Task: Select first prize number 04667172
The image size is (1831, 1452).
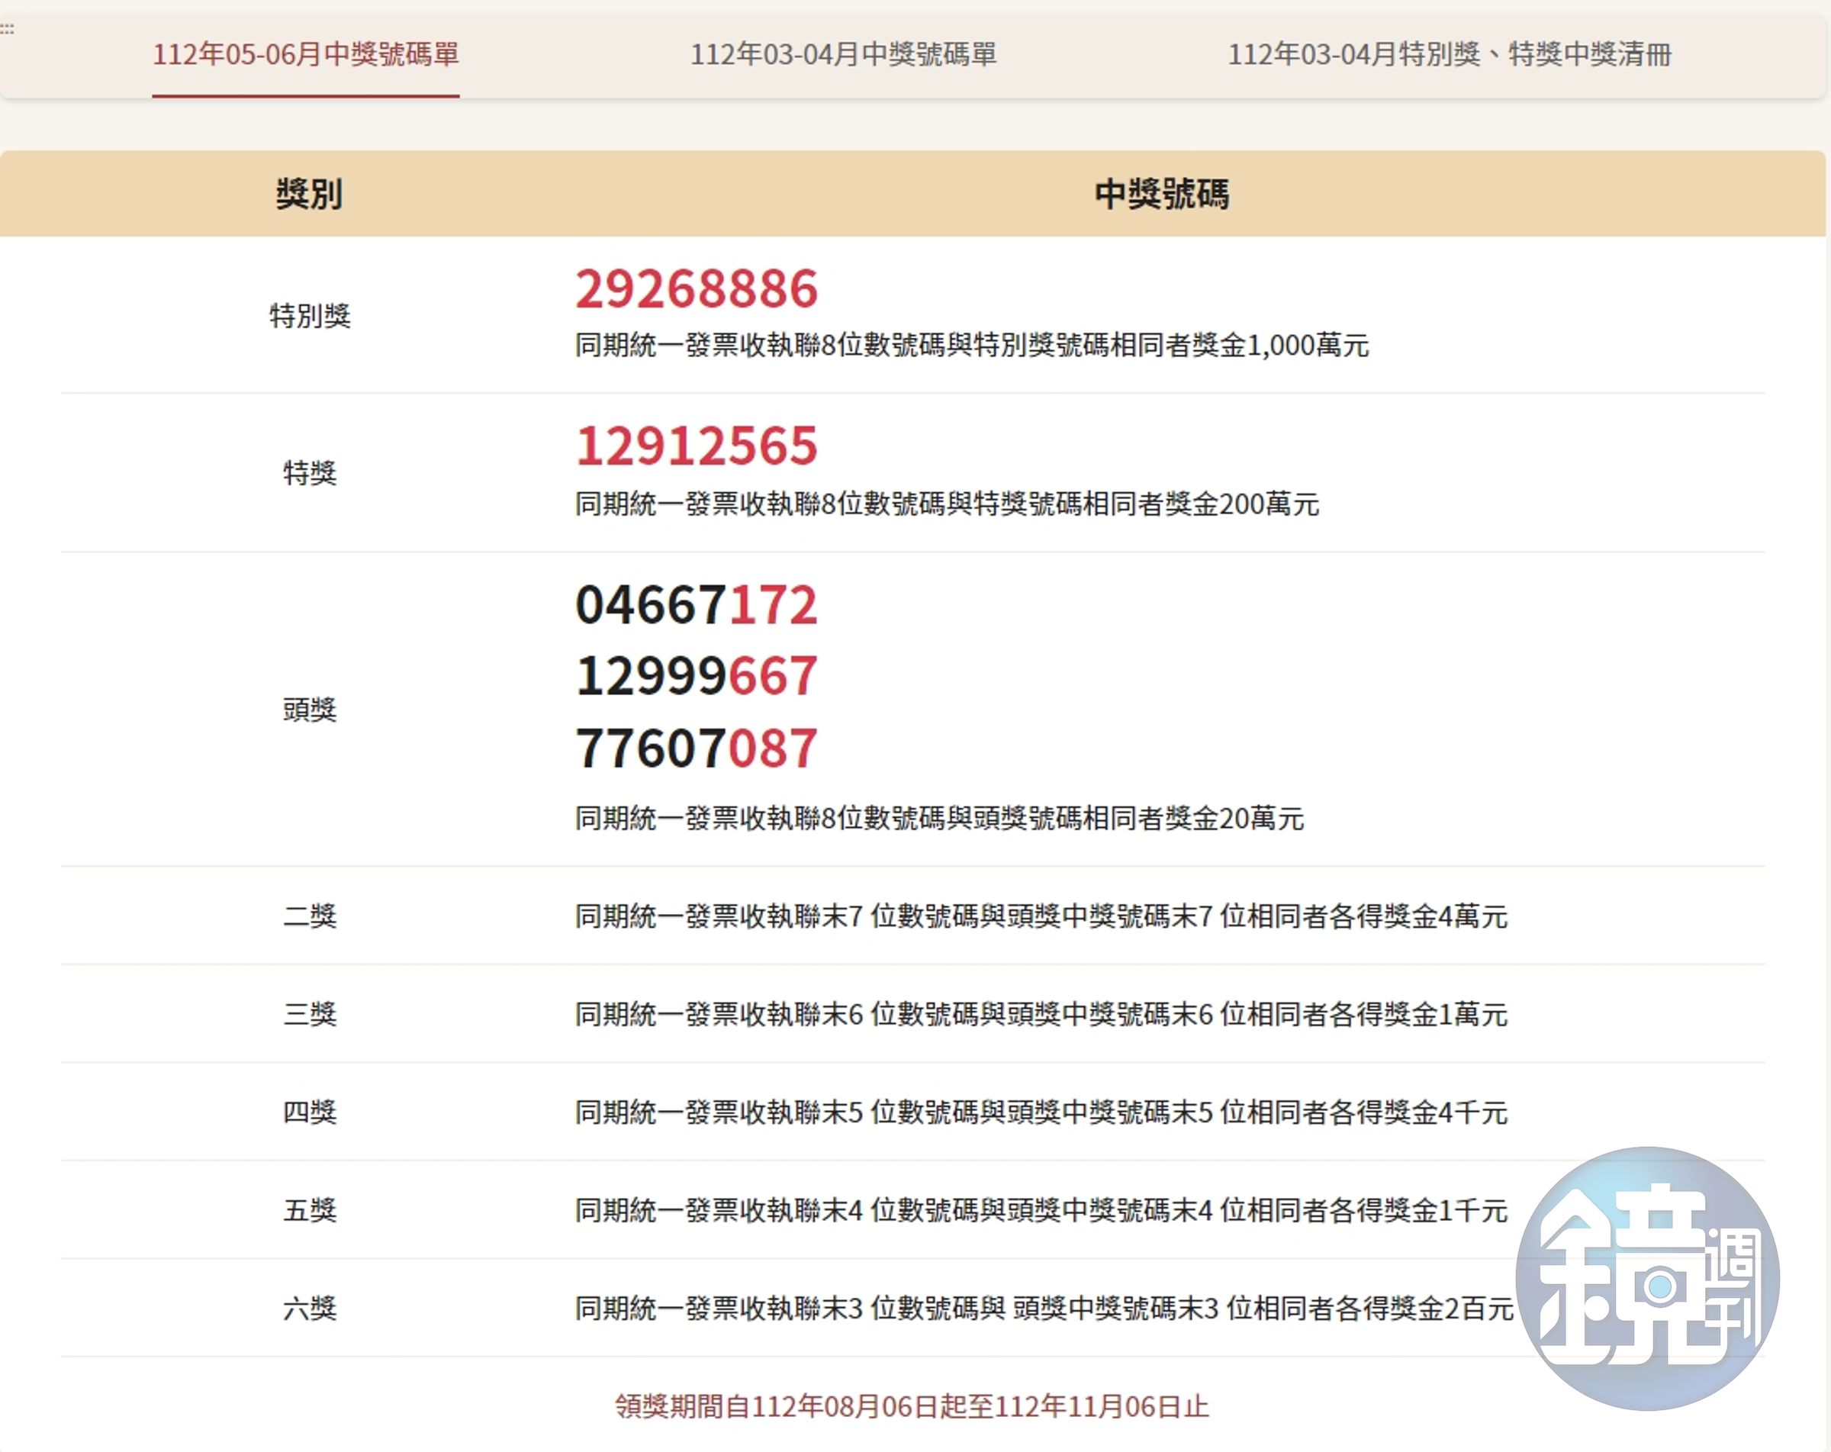Action: click(x=697, y=605)
